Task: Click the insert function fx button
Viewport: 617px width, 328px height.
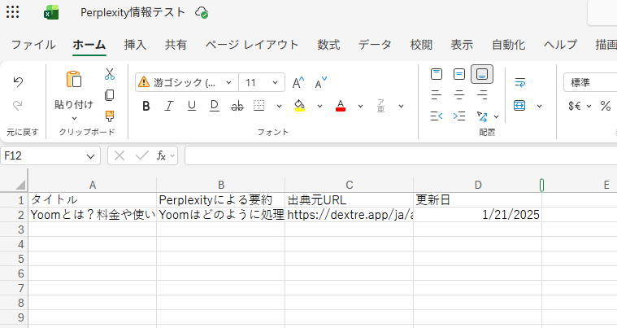Action: [161, 156]
